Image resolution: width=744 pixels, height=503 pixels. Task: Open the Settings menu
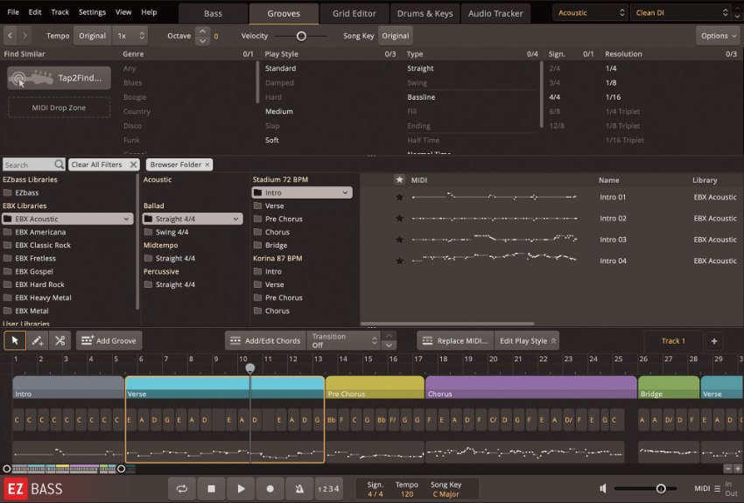[92, 12]
